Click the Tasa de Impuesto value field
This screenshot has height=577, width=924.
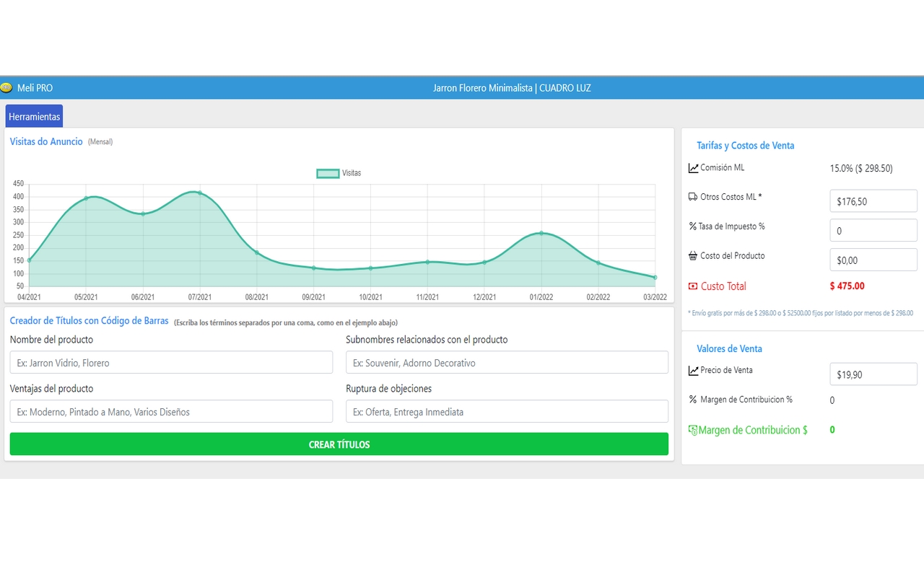click(873, 231)
